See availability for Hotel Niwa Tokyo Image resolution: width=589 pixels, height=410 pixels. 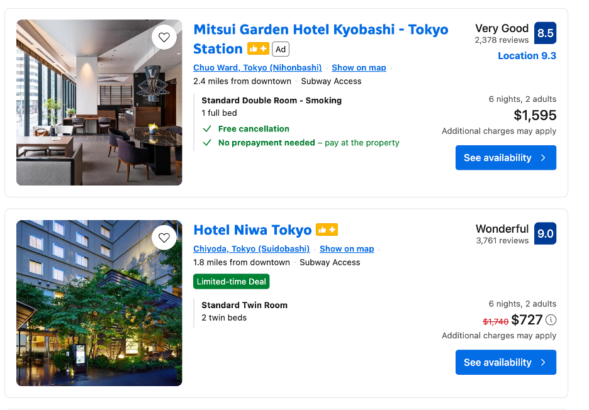coord(505,362)
